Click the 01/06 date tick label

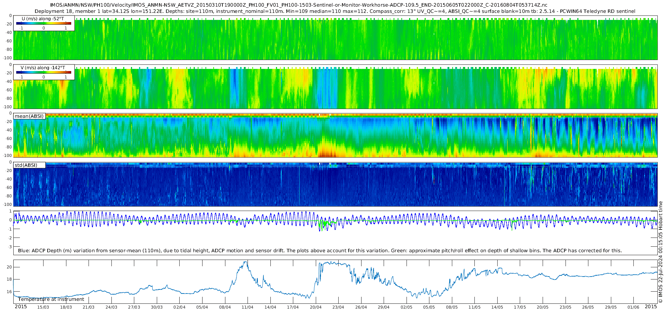pyautogui.click(x=633, y=307)
